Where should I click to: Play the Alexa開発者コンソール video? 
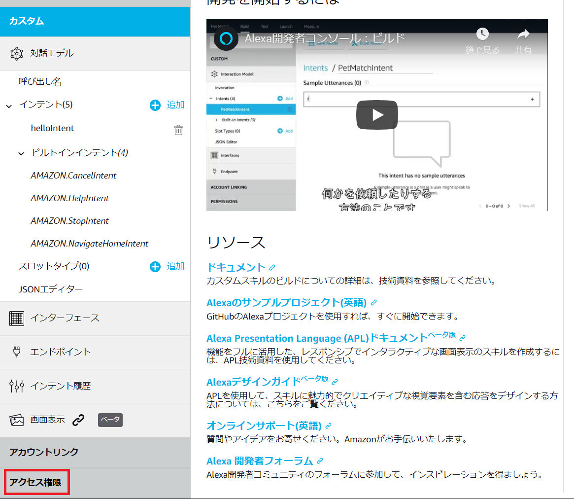(x=377, y=114)
